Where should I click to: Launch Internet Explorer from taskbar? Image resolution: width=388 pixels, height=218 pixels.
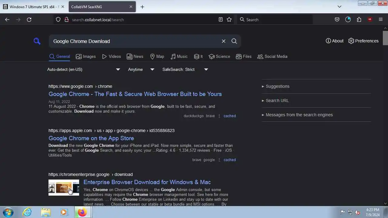pyautogui.click(x=27, y=212)
